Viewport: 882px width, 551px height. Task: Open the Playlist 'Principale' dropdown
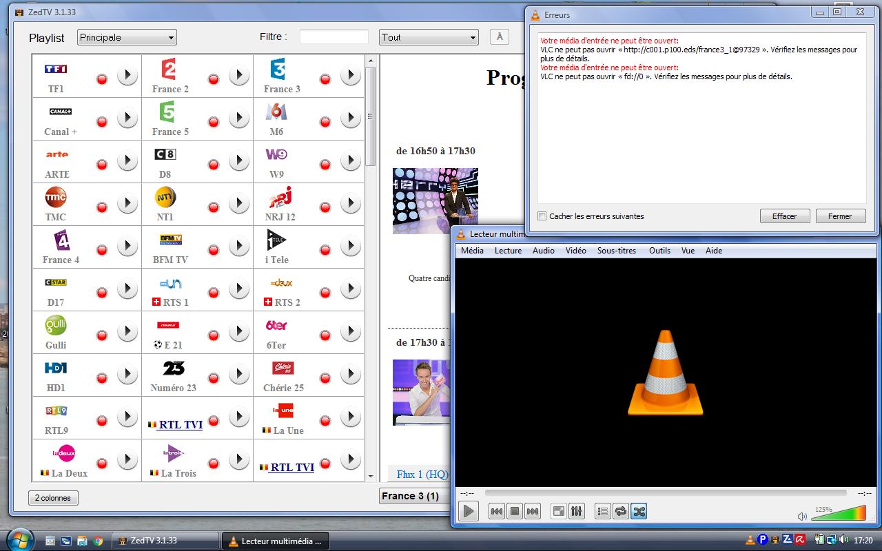(x=127, y=37)
